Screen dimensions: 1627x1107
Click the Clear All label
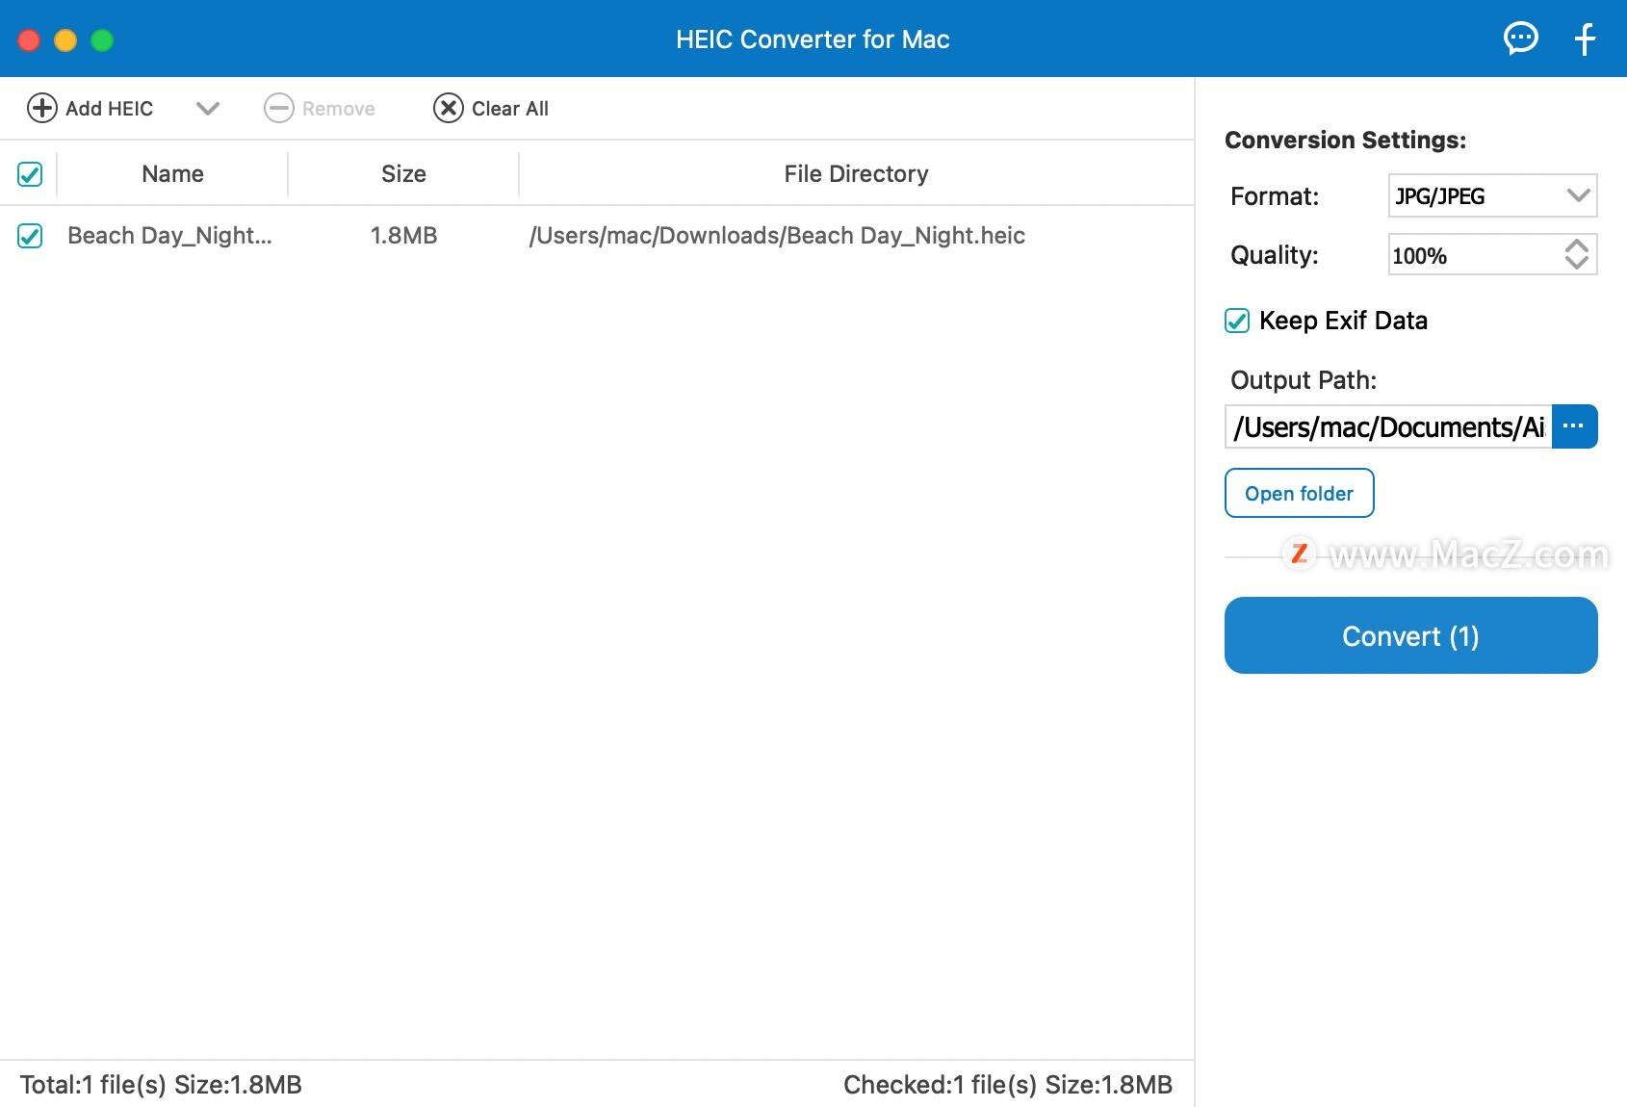click(x=510, y=109)
